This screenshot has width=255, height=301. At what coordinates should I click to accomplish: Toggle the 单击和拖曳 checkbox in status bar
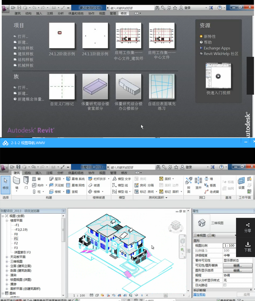click(x=218, y=300)
